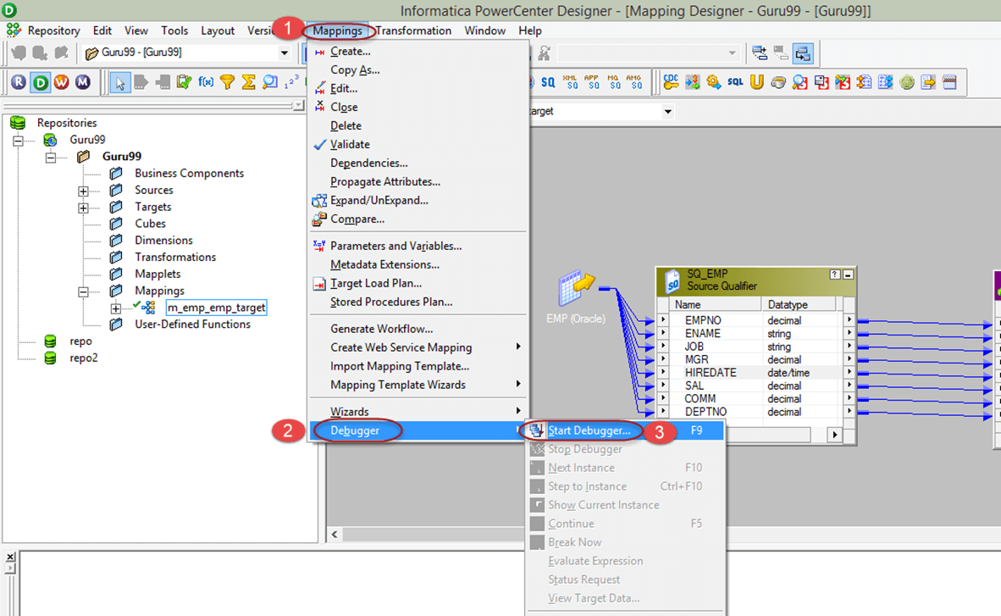Image resolution: width=1001 pixels, height=616 pixels.
Task: Open Repository Manager via the R icon
Action: coord(18,82)
